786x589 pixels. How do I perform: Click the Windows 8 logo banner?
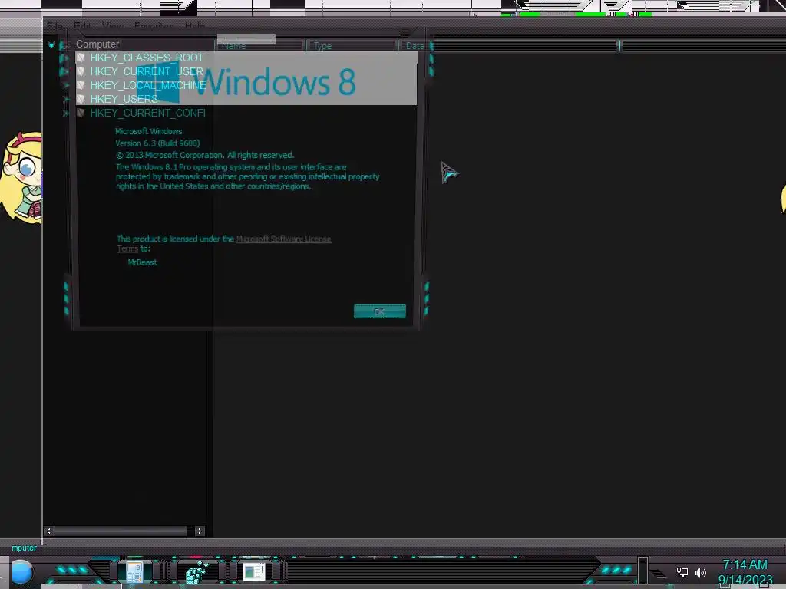(246, 79)
